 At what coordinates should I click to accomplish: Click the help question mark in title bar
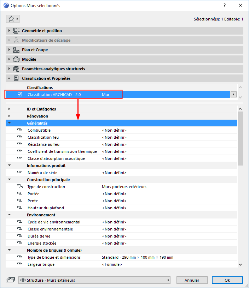[x=225, y=6]
